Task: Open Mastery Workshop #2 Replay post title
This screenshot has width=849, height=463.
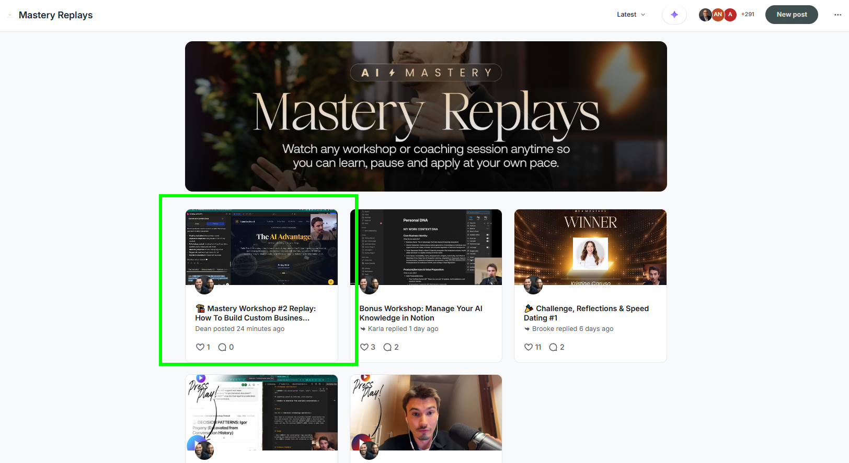Action: [x=256, y=313]
